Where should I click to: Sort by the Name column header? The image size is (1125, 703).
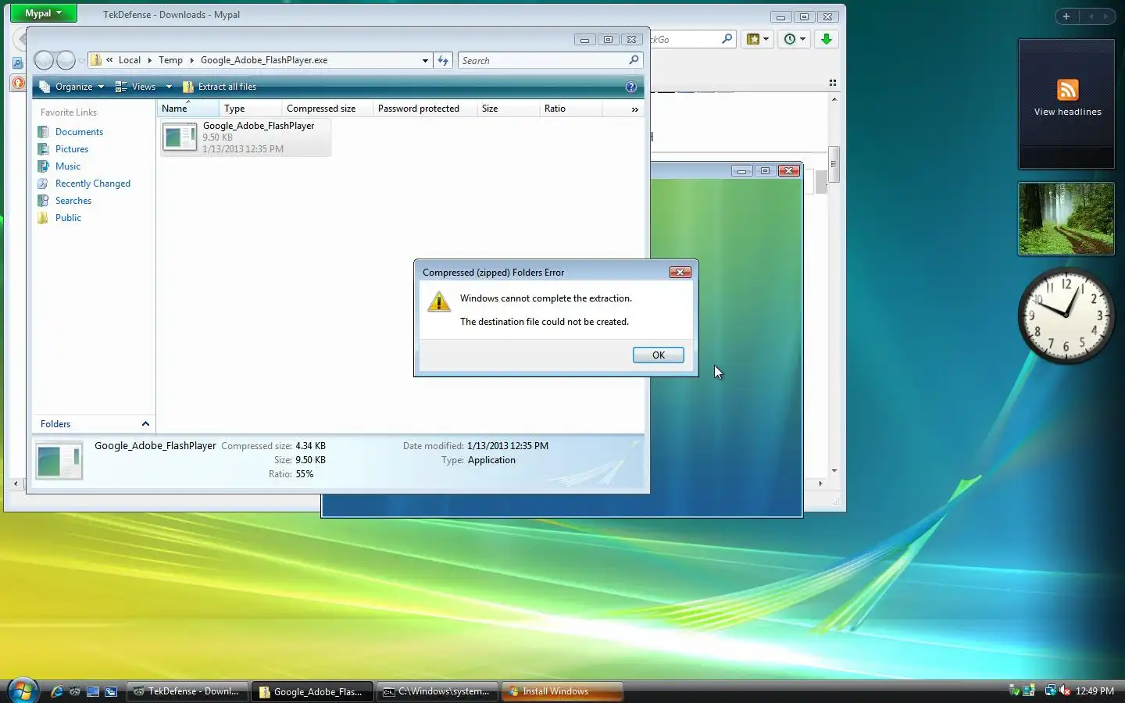(x=187, y=109)
